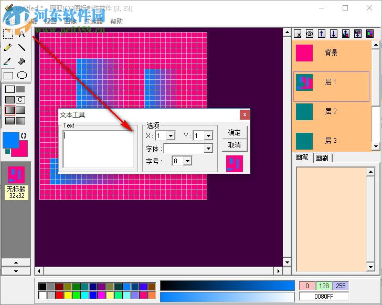Swap foreground and background colors

click(x=24, y=136)
